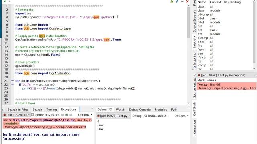Select snippet 'dicomp' row
Image resolution: width=257 pixels, height=144 pixels.
pos(225,38)
